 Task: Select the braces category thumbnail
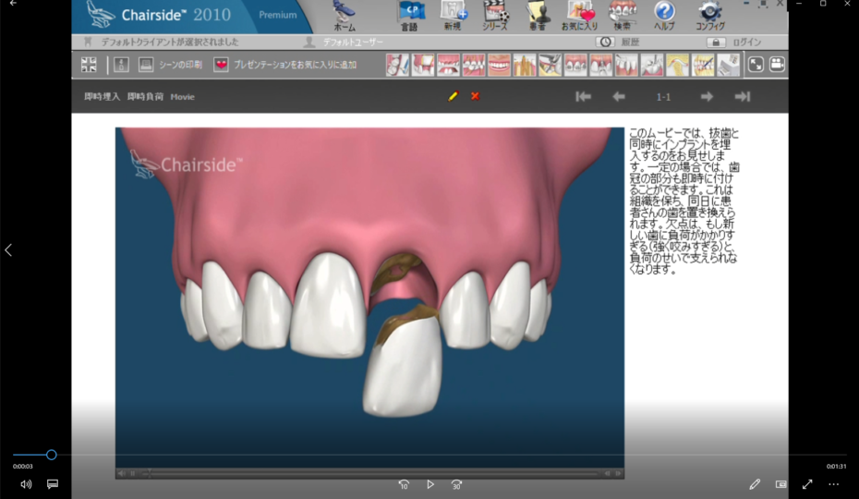point(575,65)
